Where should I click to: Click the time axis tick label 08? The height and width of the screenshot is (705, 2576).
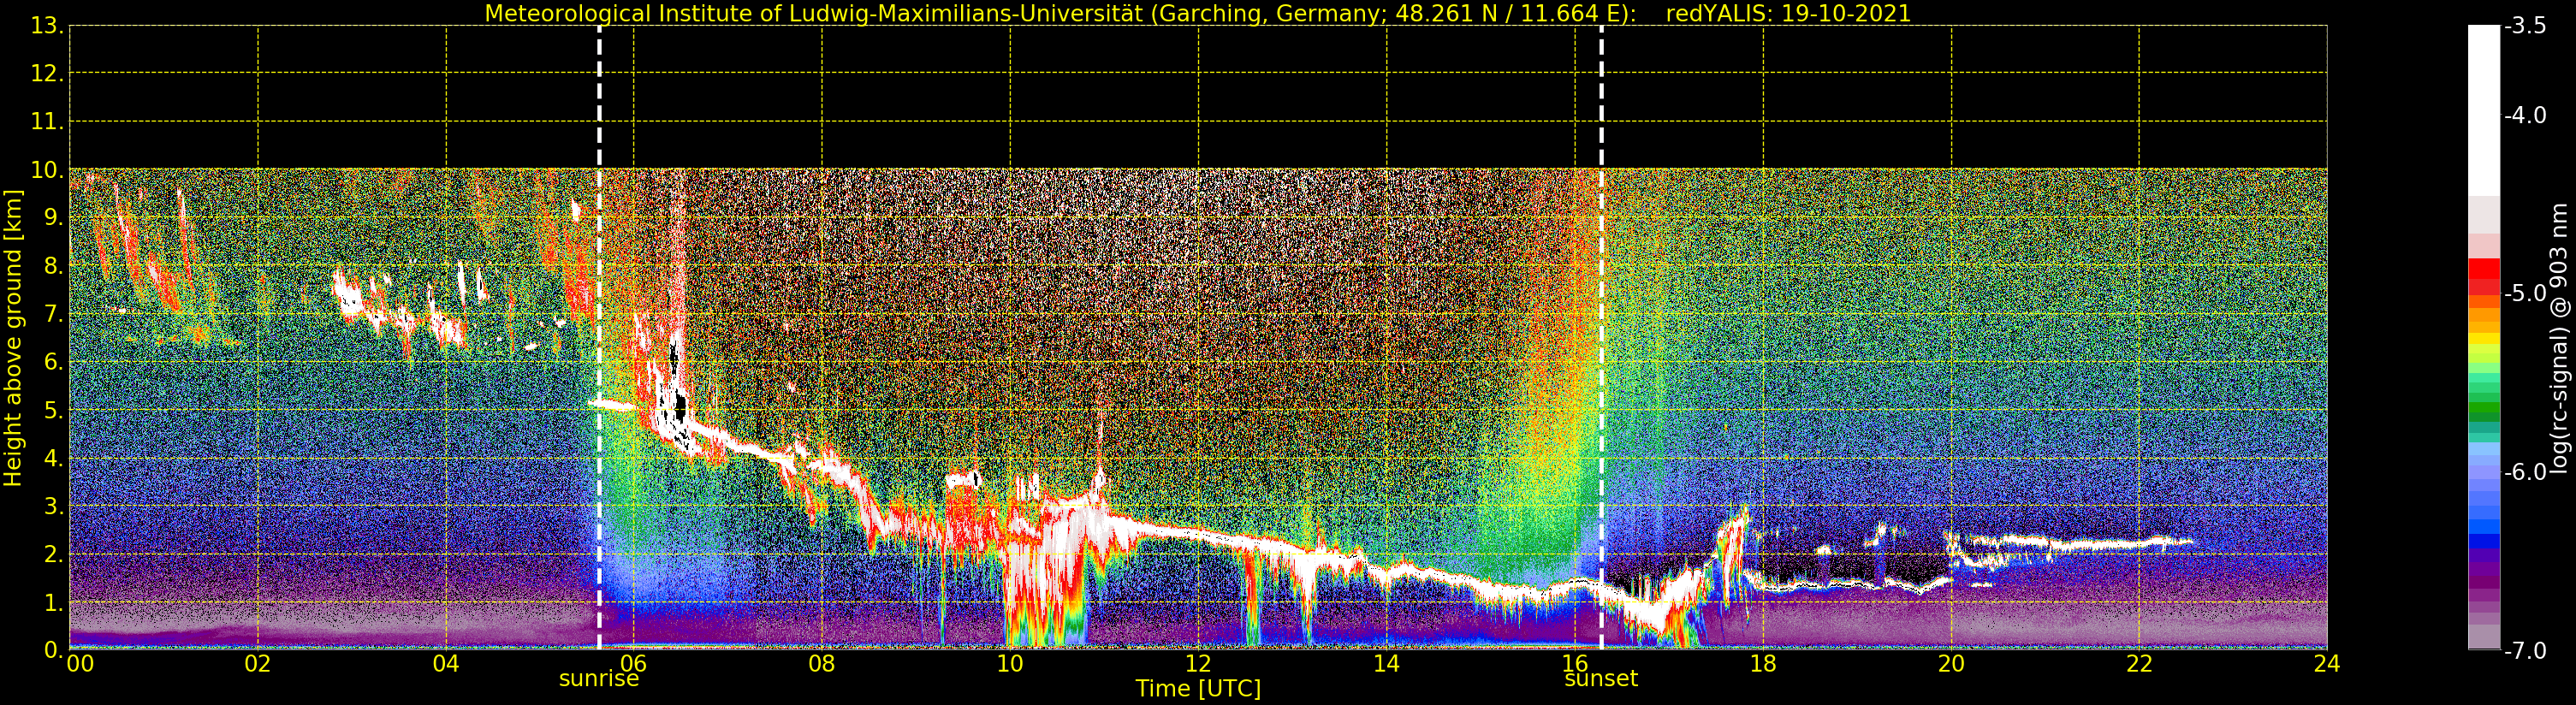coord(822,664)
